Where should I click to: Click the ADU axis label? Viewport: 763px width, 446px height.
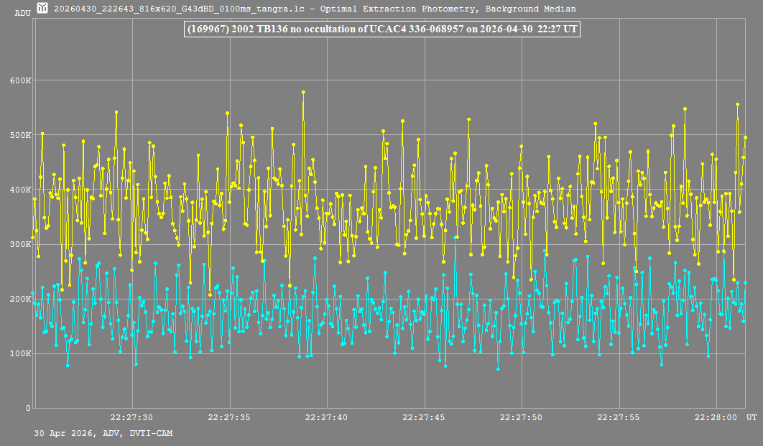(x=23, y=13)
